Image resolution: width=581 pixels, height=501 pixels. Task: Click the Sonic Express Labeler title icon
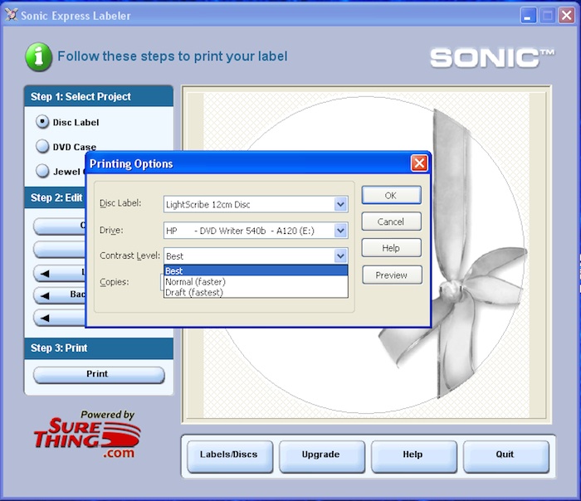pyautogui.click(x=11, y=15)
